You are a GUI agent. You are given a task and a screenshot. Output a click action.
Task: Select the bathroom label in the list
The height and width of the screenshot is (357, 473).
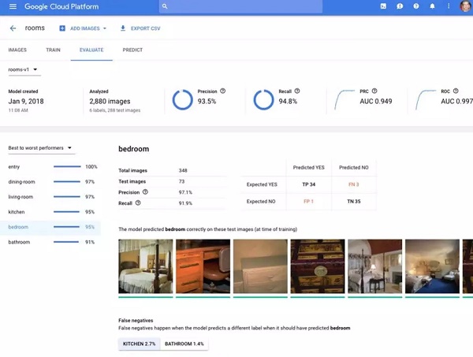click(x=20, y=242)
